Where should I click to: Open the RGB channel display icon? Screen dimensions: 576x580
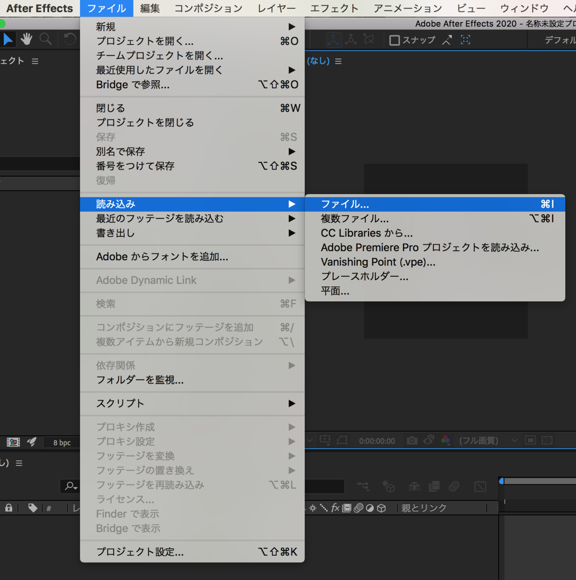[445, 440]
